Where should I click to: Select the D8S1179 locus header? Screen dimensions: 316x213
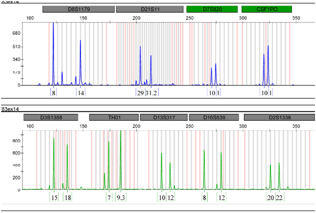78,10
